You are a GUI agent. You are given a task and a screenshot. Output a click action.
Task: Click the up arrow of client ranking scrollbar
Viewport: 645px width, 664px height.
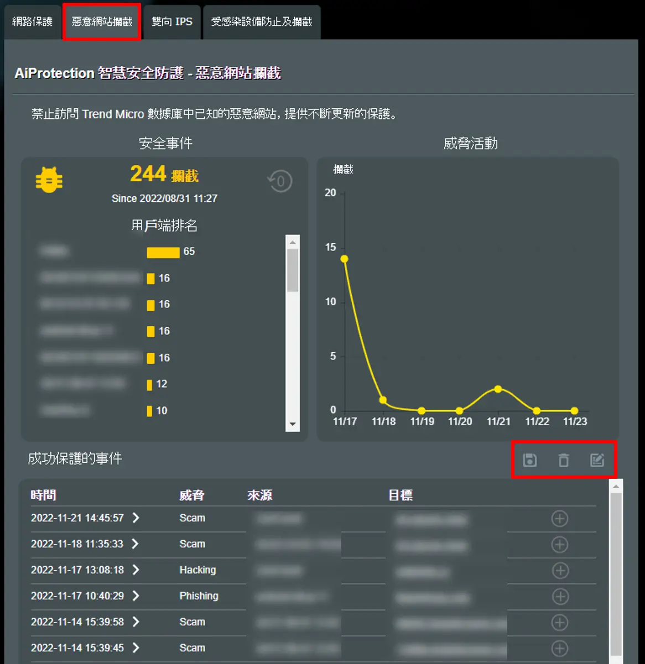point(293,242)
